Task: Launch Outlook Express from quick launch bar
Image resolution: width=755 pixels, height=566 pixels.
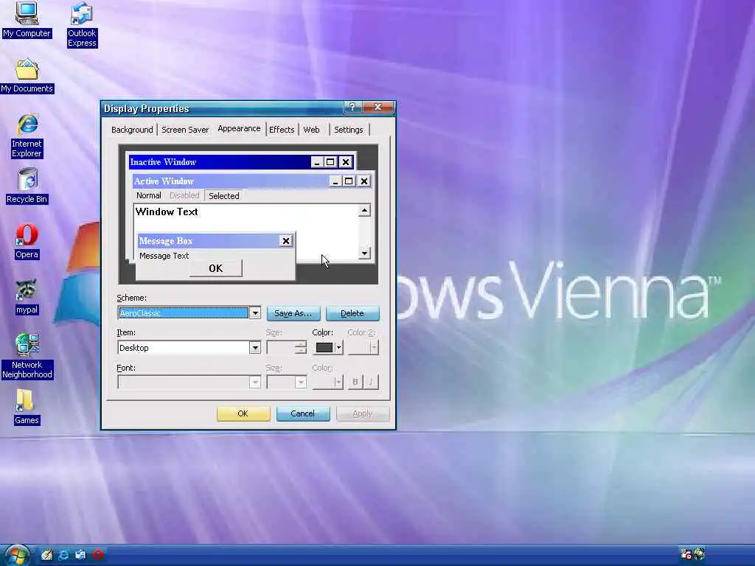Action: pos(80,555)
